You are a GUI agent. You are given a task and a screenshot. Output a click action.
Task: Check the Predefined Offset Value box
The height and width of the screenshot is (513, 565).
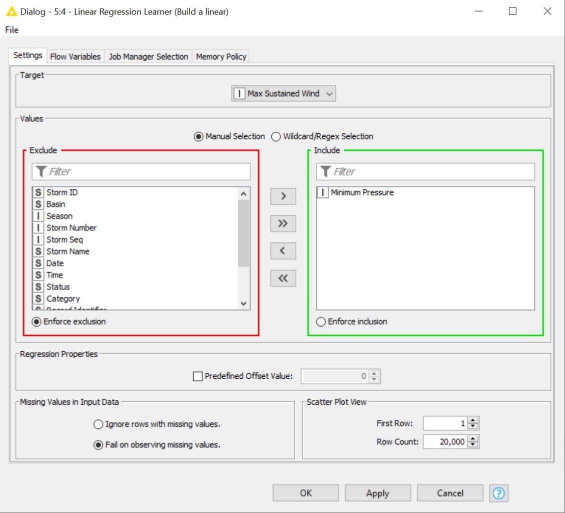(x=197, y=376)
